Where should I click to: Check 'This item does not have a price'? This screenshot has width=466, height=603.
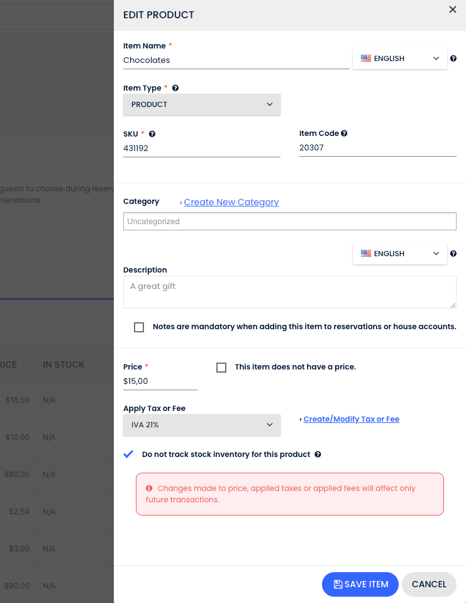(x=221, y=368)
